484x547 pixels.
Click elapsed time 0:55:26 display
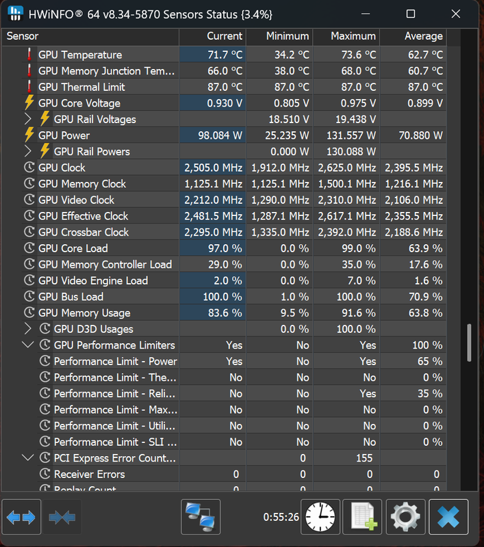[x=281, y=517]
